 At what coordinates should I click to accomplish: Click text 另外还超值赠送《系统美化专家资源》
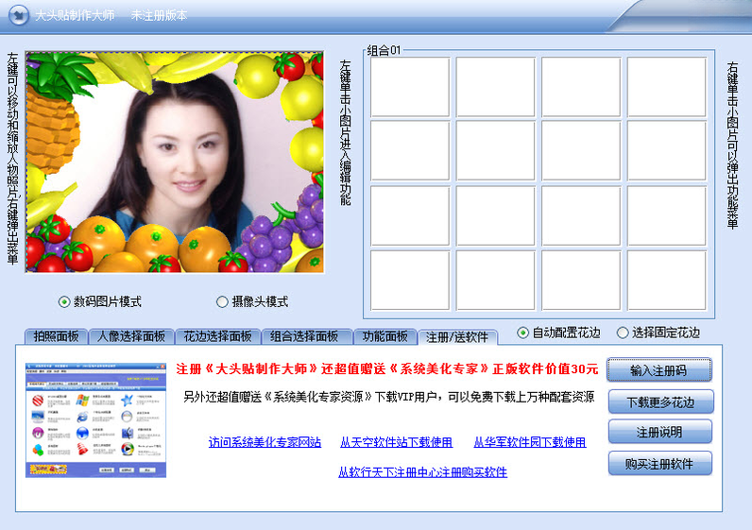(278, 397)
